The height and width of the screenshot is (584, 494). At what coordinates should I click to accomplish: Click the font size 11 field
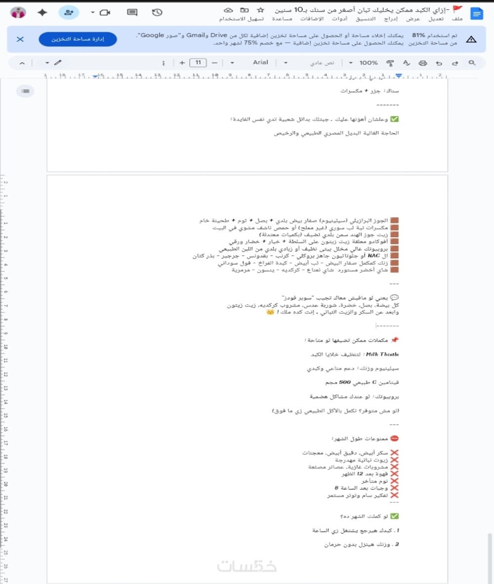click(x=198, y=63)
